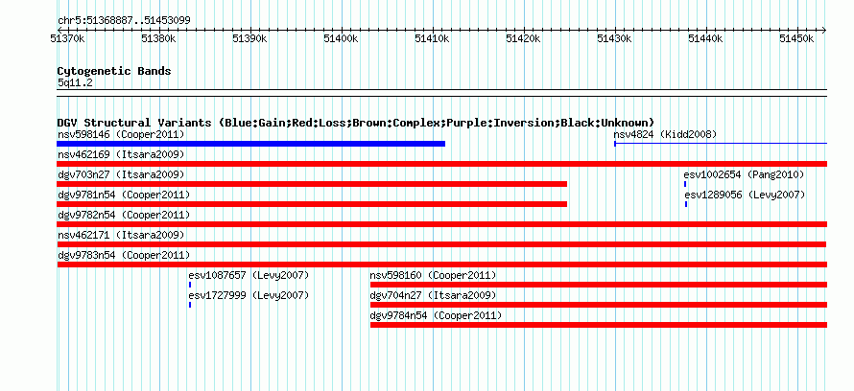Image resolution: width=854 pixels, height=391 pixels.
Task: Open dgv704n27 (Itsara2009) label
Action: 433,295
